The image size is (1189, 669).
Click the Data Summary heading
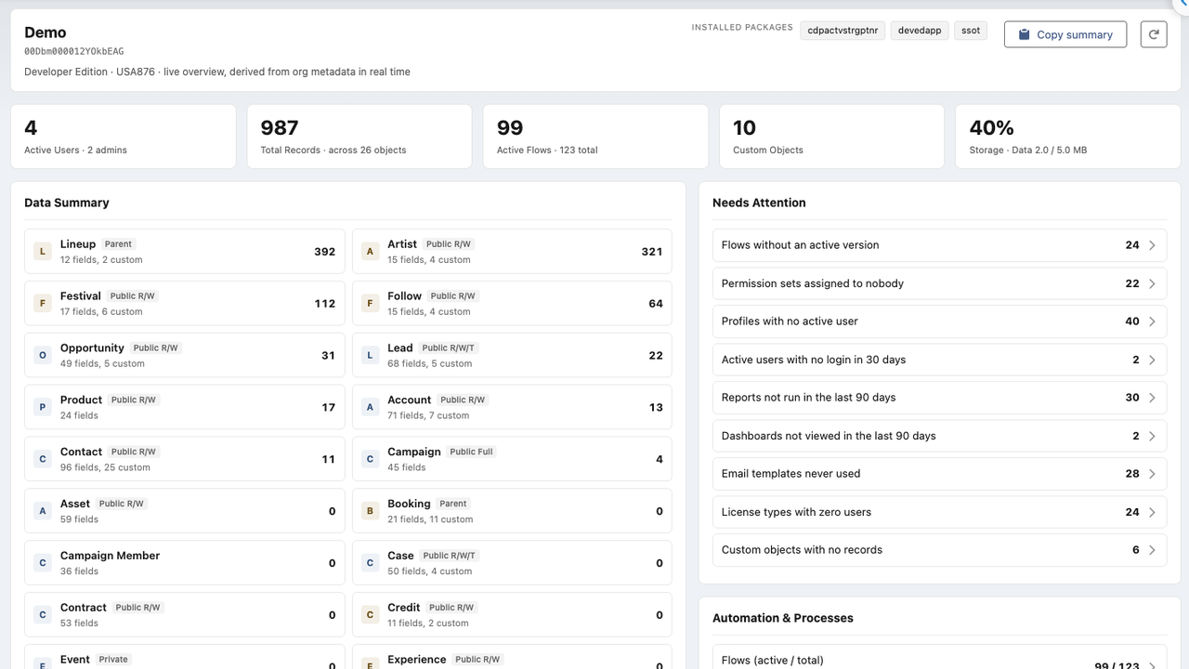[67, 203]
